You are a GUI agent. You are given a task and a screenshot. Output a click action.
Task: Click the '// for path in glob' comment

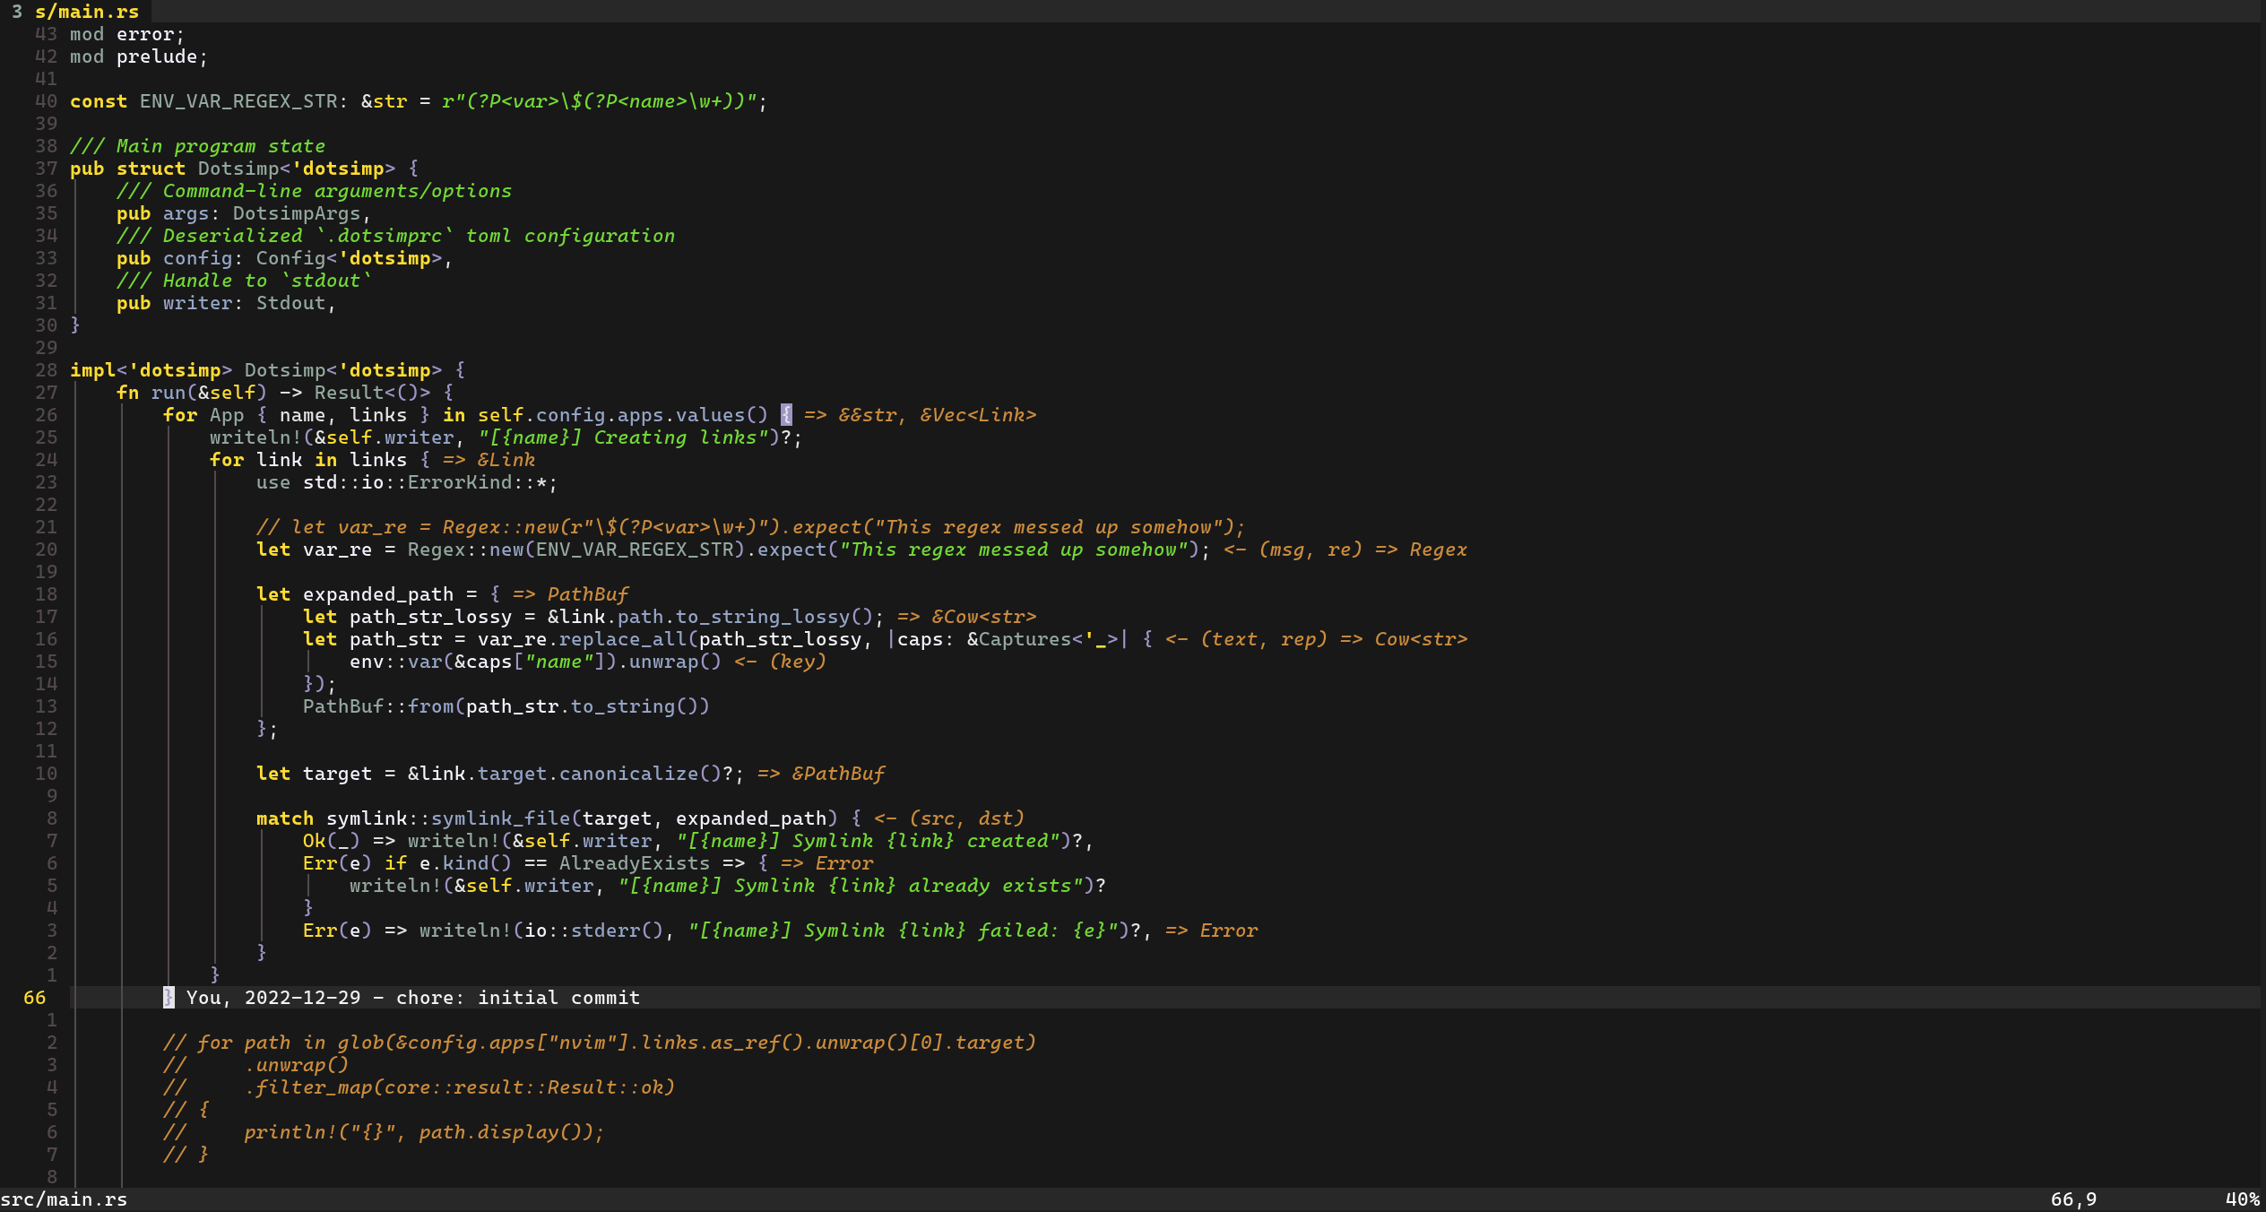600,1043
